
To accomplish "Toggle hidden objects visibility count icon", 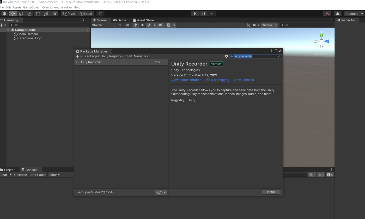I will tap(161, 25).
